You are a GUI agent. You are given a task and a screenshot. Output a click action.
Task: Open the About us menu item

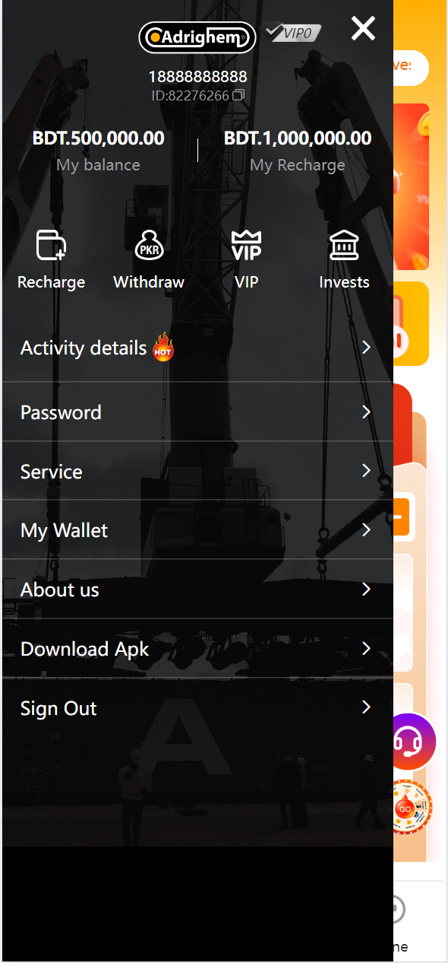coord(197,590)
